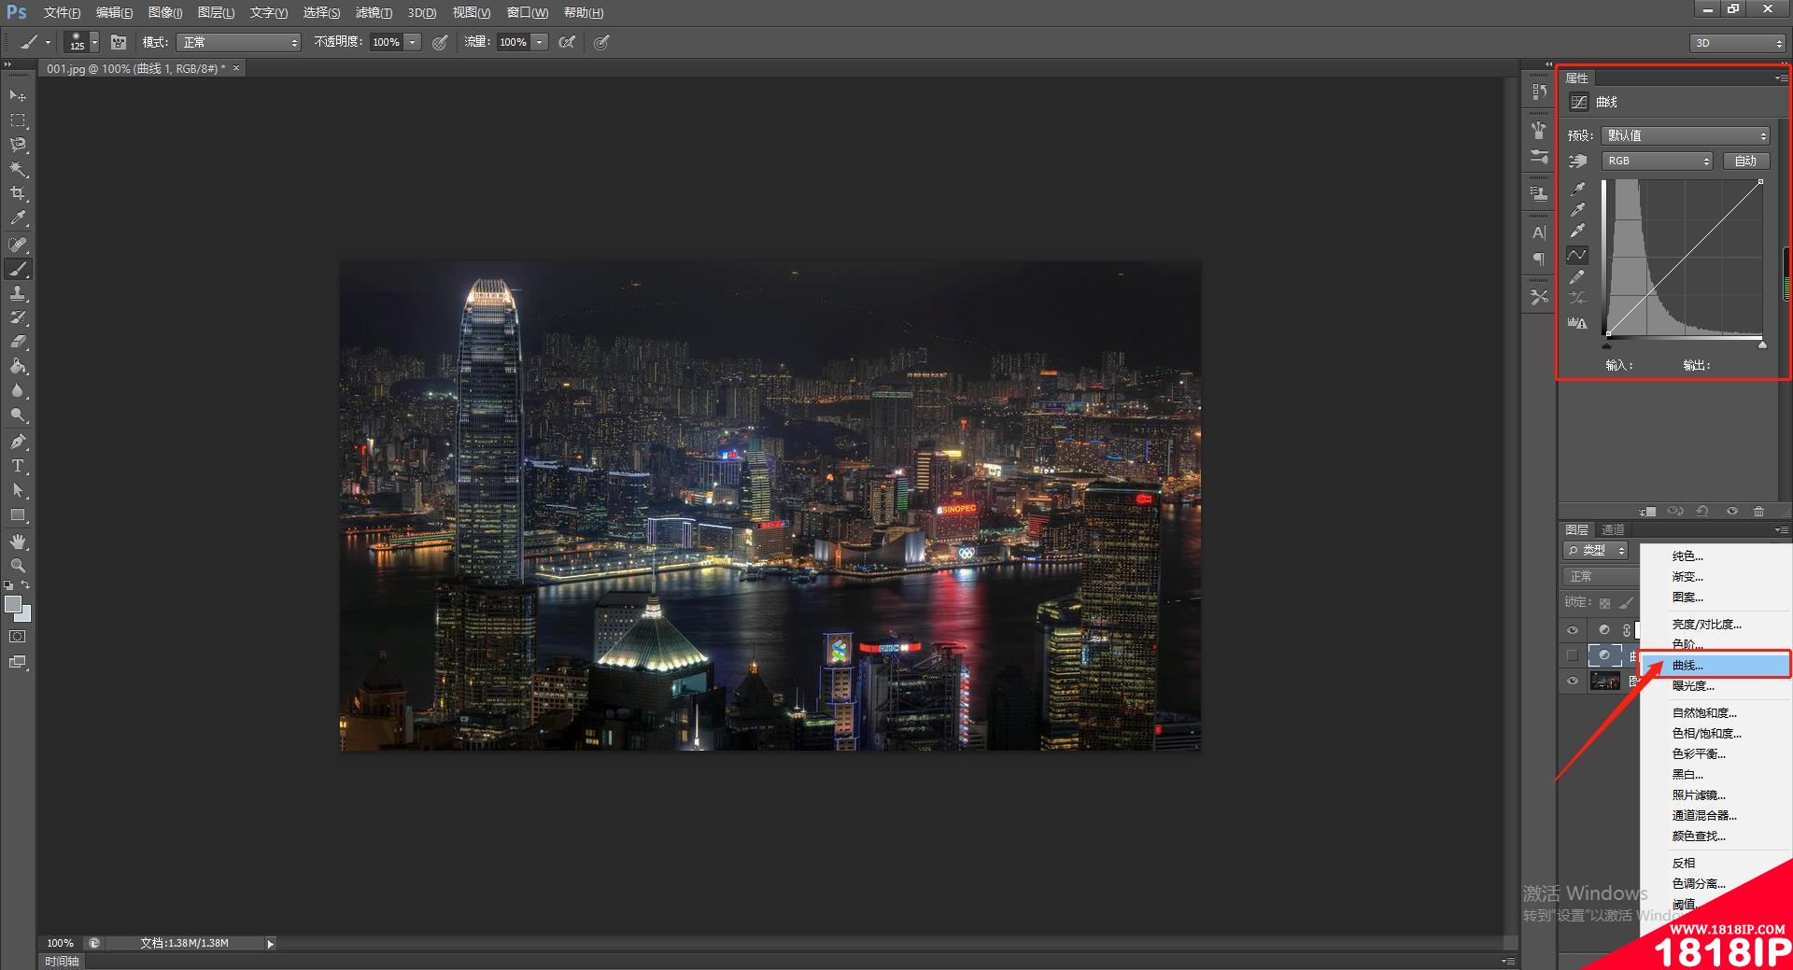Toggle adjustment layer visibility in Properties footer
The width and height of the screenshot is (1793, 970).
pos(1731,512)
